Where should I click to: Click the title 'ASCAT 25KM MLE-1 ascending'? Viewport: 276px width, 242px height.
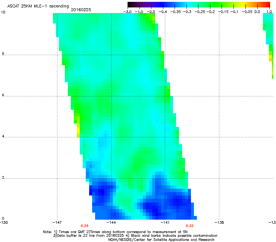[x=38, y=6]
